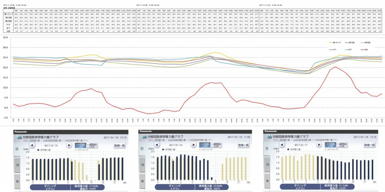
Task: Go to next day in 2017/01/15 panel
Action: [69, 145]
